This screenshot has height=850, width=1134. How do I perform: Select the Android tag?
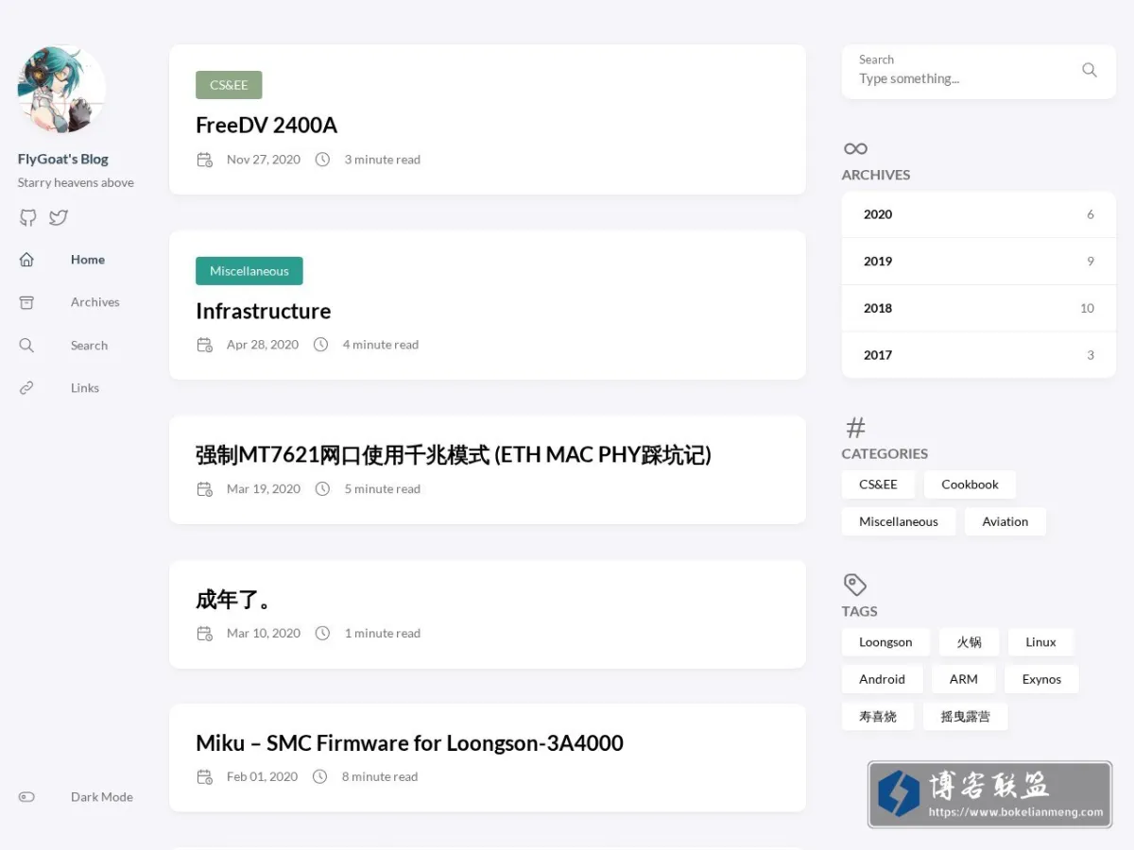tap(882, 679)
